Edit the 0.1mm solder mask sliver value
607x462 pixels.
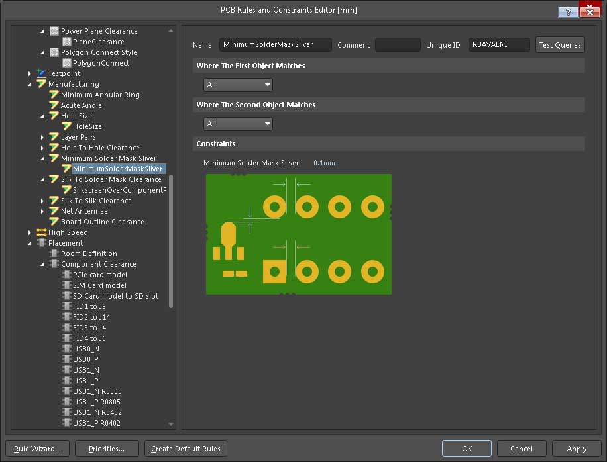pos(324,163)
